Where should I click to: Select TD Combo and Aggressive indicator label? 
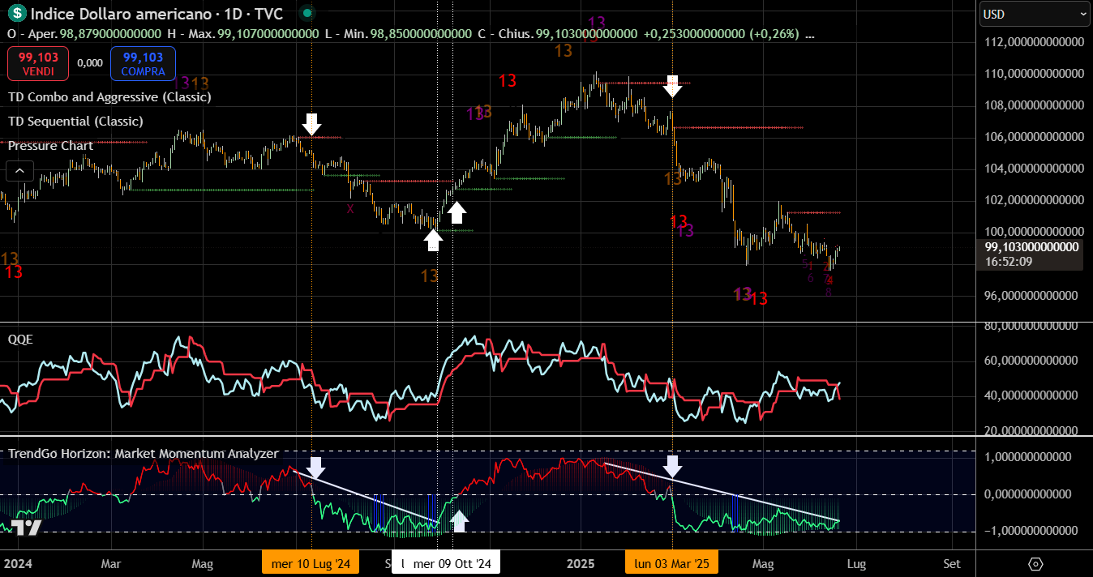pyautogui.click(x=109, y=97)
